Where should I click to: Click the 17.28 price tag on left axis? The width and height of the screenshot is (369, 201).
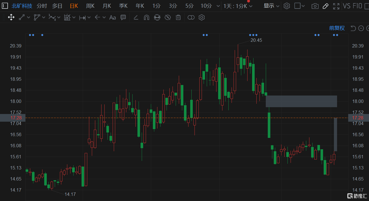pos(13,118)
